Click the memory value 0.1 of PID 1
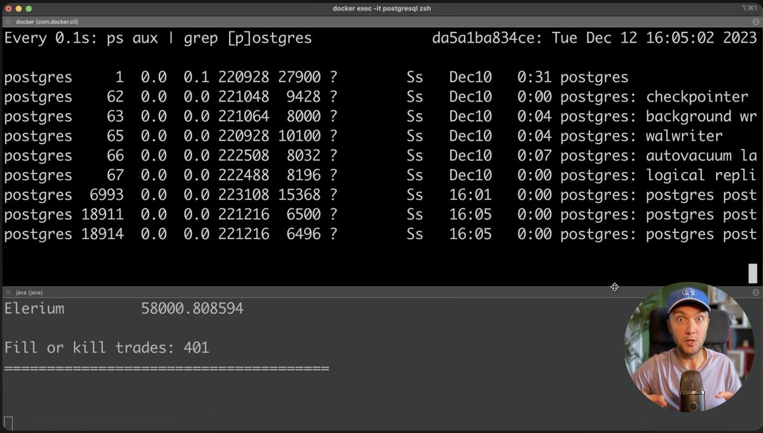Image resolution: width=763 pixels, height=433 pixels. click(196, 77)
